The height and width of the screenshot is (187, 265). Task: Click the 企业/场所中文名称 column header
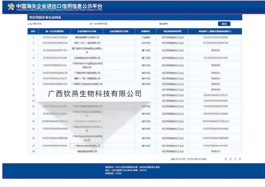[x=87, y=31]
